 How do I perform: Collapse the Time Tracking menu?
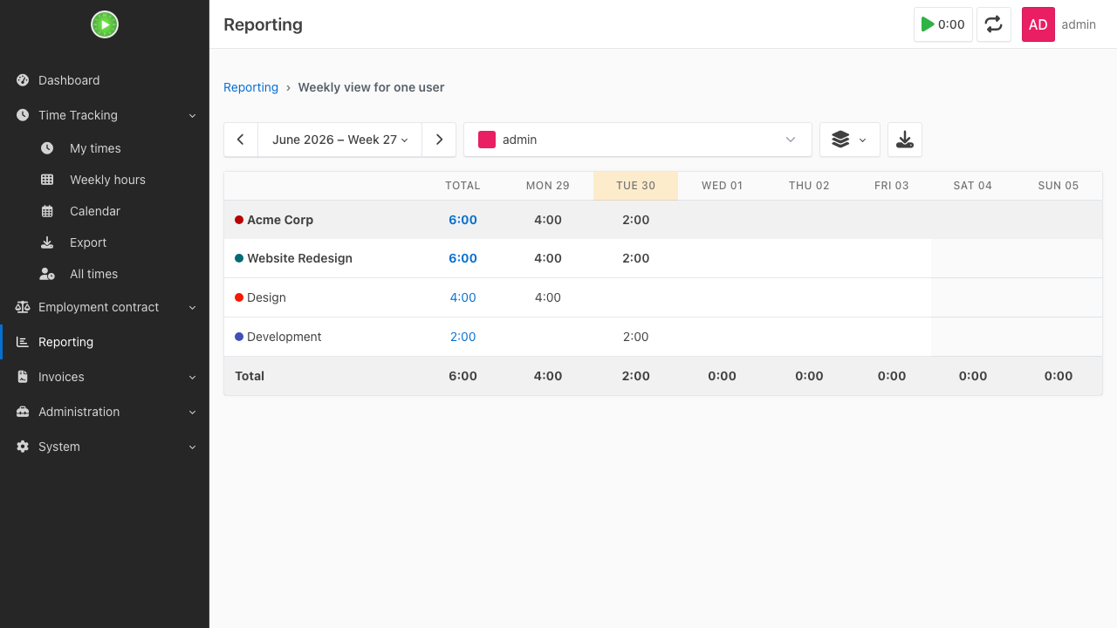point(105,115)
